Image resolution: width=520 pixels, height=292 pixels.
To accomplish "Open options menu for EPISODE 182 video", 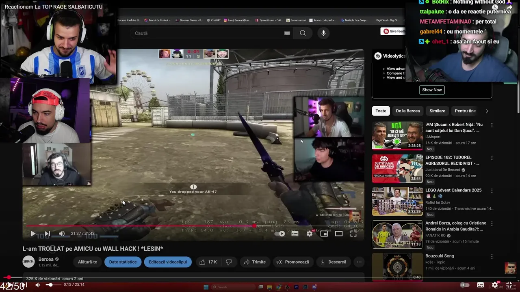I will pos(492,158).
